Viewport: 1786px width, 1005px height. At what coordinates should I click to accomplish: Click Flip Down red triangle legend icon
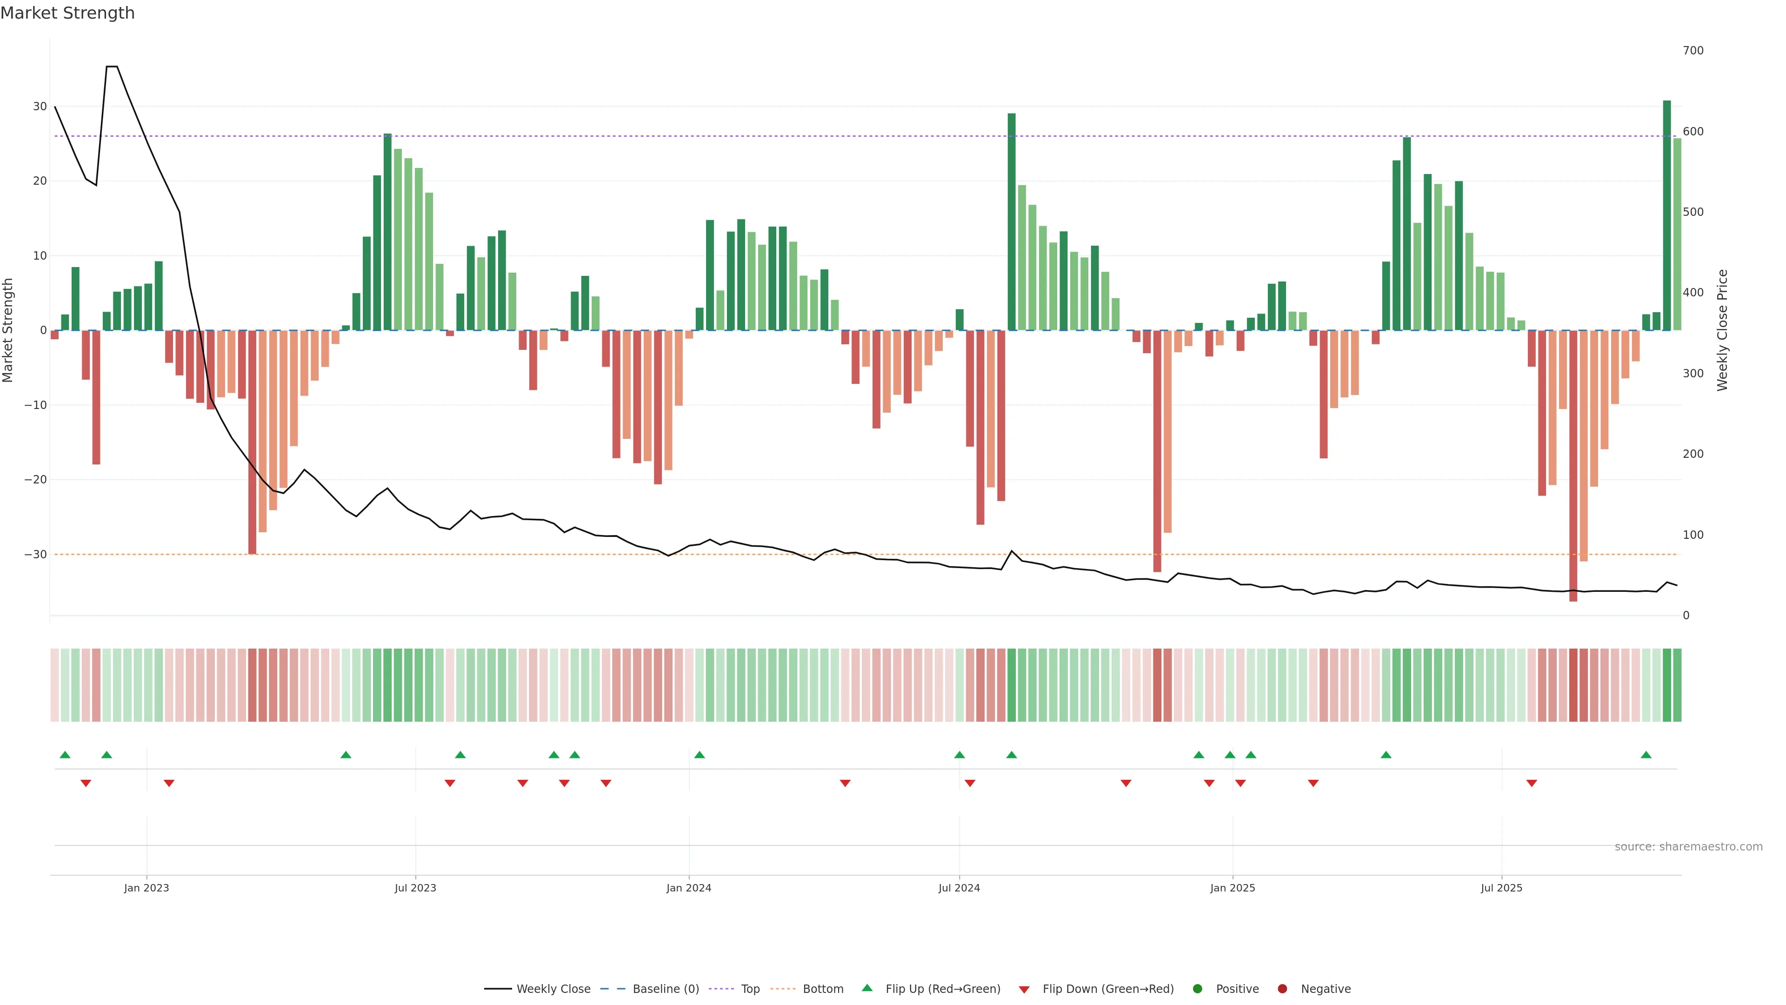coord(1024,989)
